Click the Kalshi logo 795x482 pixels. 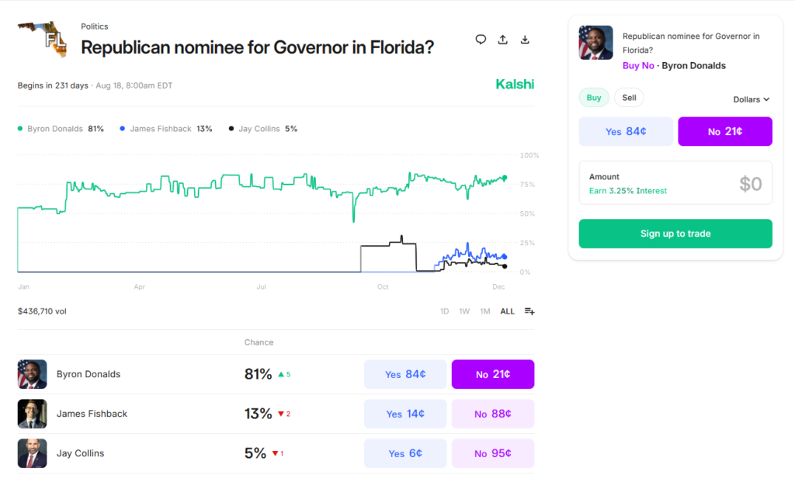pos(515,84)
